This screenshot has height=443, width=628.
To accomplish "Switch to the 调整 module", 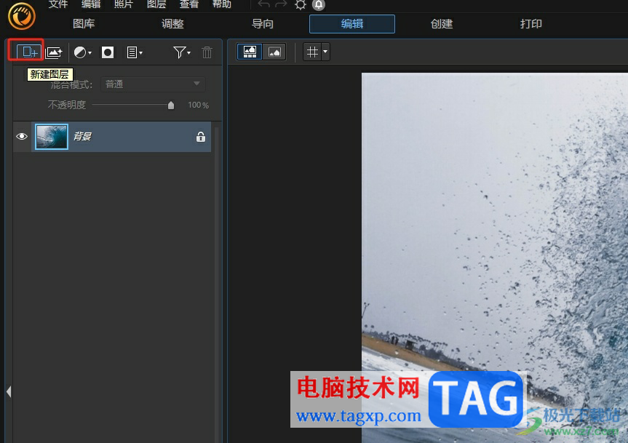I will pos(172,24).
